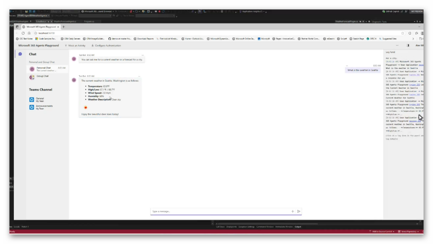This screenshot has width=433, height=244.
Task: Select the Command Window tab
Action: point(265,227)
